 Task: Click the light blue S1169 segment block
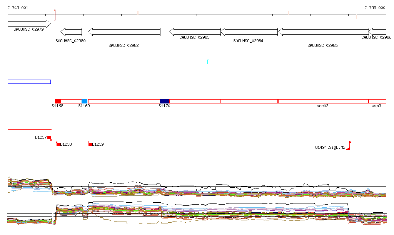click(84, 102)
